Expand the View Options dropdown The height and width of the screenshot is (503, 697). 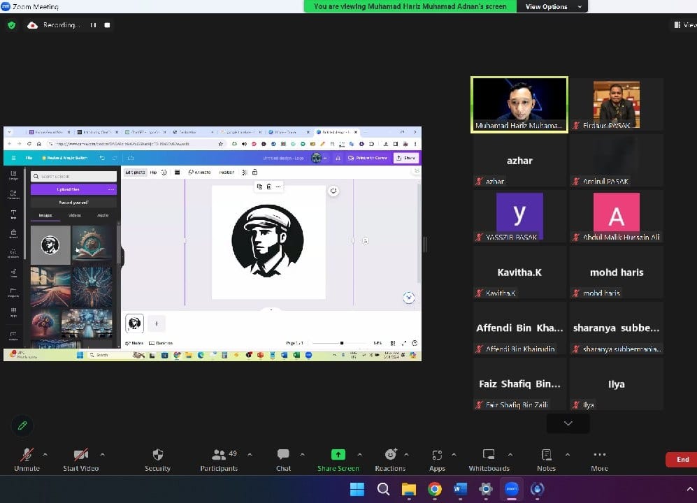(552, 6)
